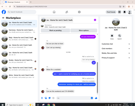Focus the Aa message input box

75,98
